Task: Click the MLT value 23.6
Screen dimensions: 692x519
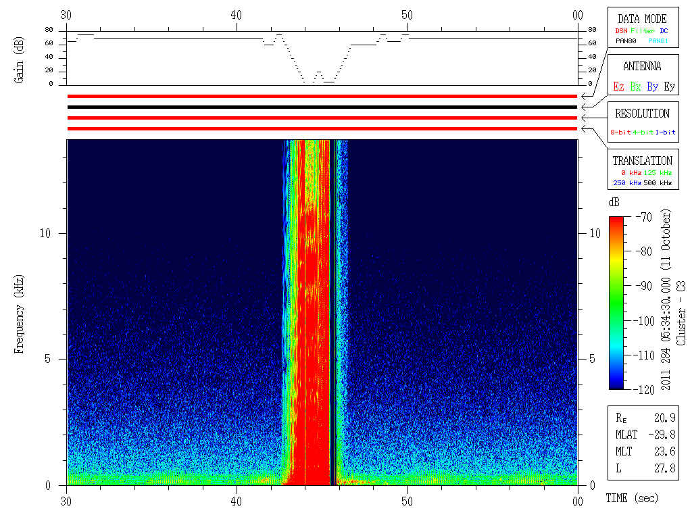Action: tap(665, 451)
